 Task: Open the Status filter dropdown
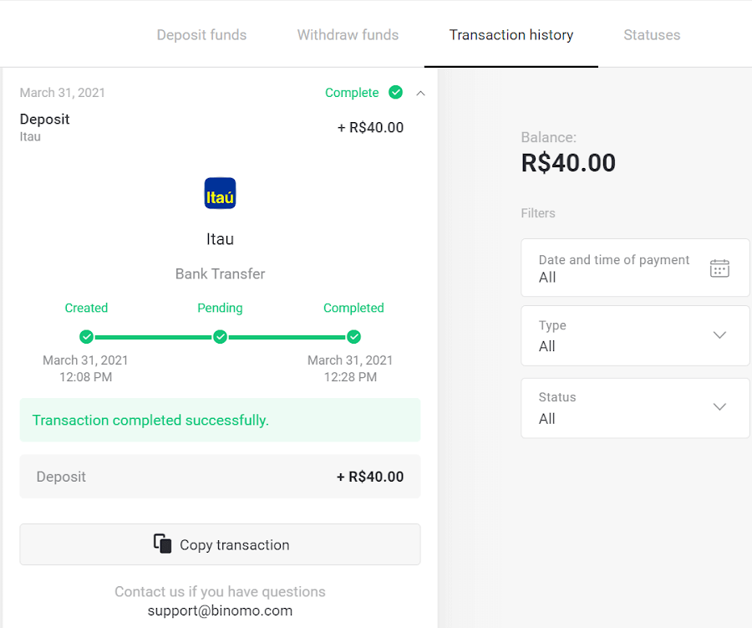coord(719,406)
